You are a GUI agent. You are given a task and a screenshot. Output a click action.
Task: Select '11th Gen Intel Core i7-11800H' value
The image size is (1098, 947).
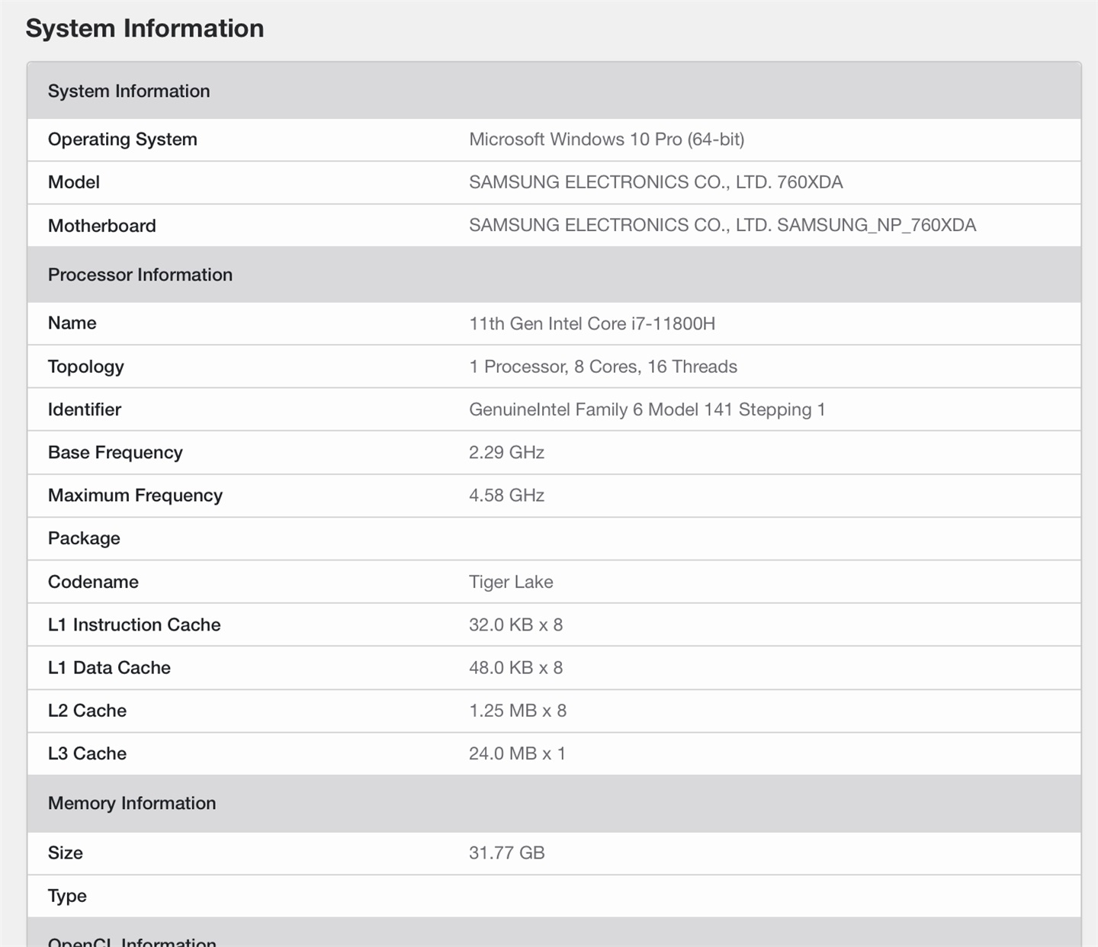click(592, 323)
